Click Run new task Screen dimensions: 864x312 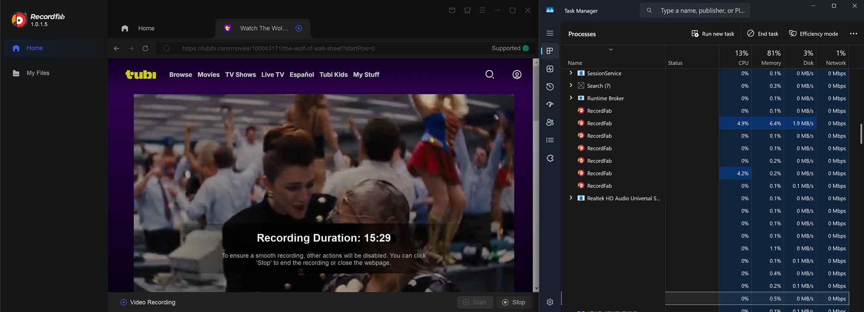click(x=713, y=34)
